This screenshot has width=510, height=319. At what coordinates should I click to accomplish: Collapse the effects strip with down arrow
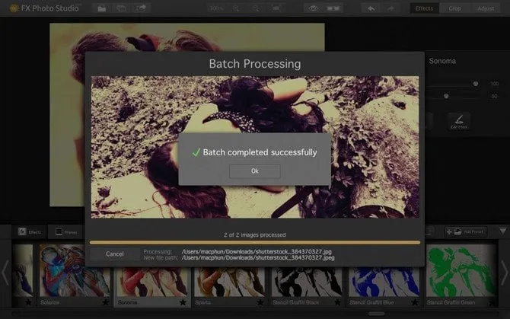(502, 231)
